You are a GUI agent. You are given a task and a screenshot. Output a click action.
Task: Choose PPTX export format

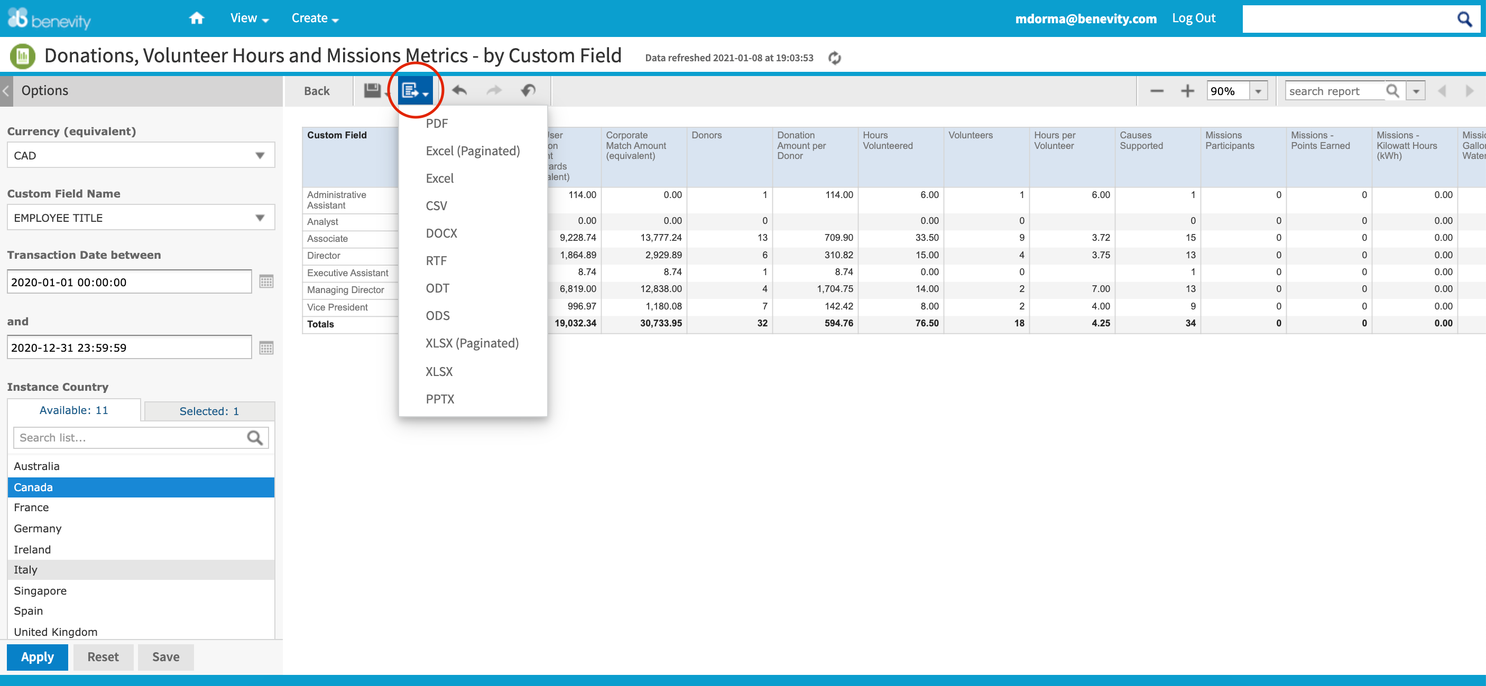pos(440,399)
